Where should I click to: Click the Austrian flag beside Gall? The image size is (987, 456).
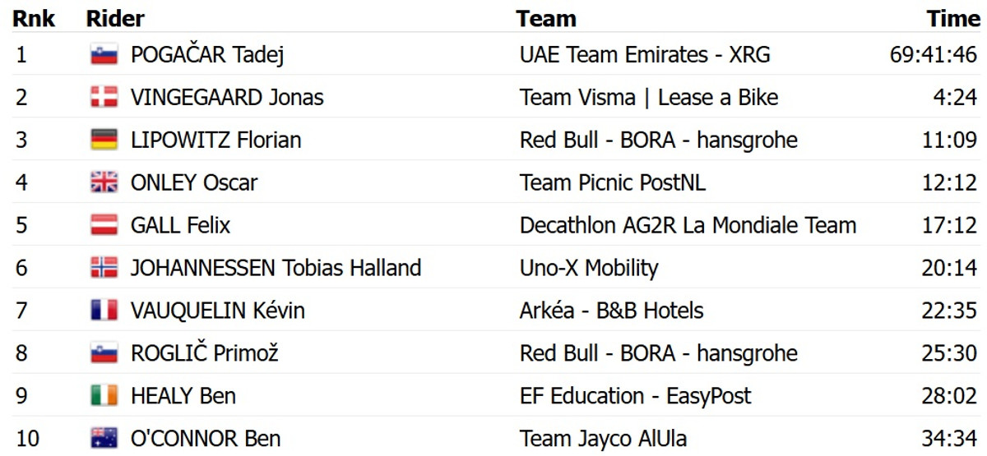click(x=104, y=225)
